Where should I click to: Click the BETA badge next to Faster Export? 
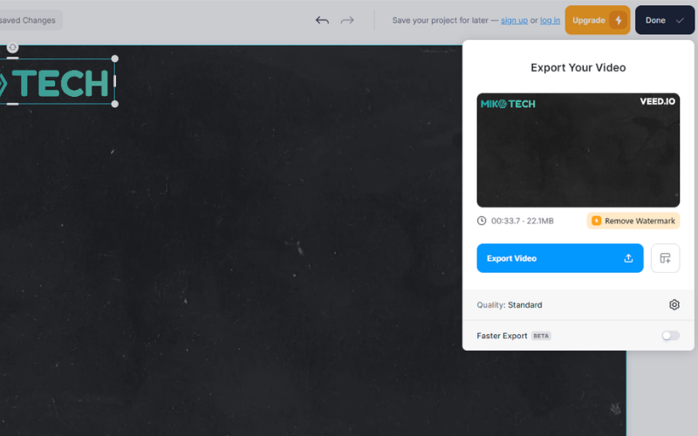pos(541,336)
